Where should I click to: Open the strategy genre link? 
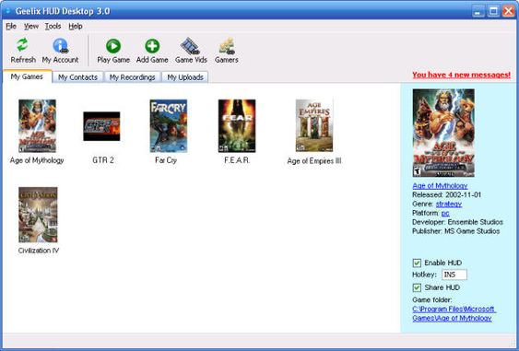(449, 204)
